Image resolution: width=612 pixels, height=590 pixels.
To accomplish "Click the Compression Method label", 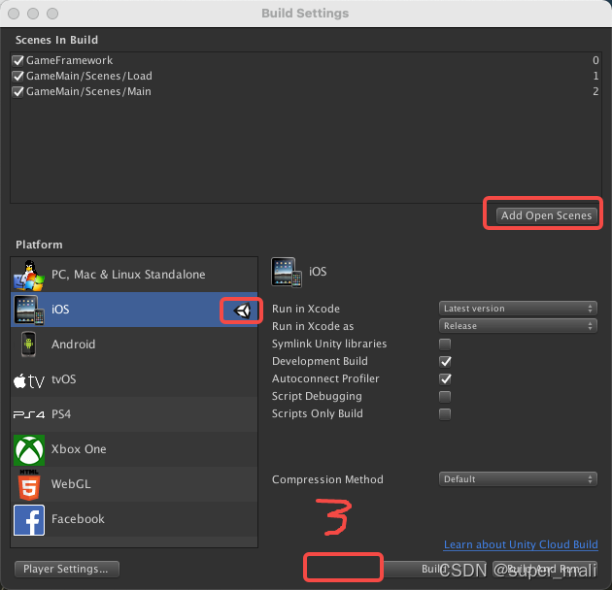I will pos(327,479).
